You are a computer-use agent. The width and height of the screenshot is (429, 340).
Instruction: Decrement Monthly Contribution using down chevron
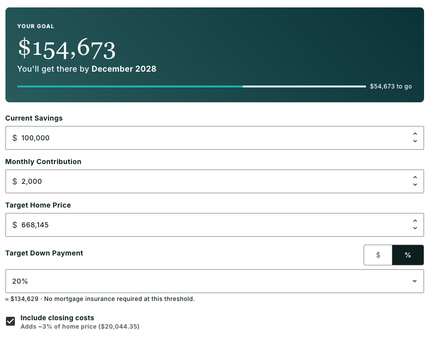point(415,185)
